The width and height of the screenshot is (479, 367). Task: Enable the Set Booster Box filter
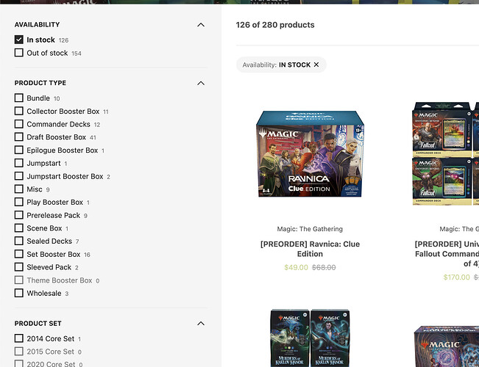[x=19, y=254]
